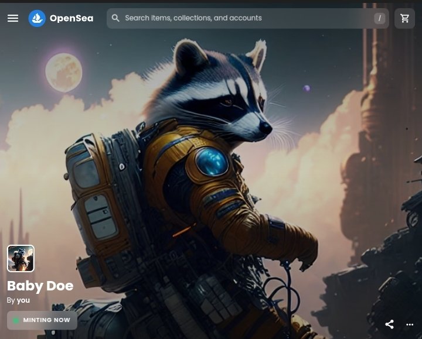
Task: Open the creator profile link 'you'
Action: [x=23, y=300]
